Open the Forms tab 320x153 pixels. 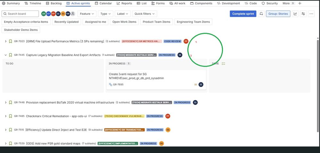158,3
